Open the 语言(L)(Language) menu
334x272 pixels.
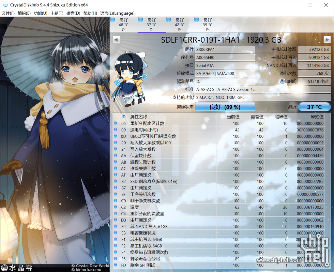coord(117,13)
